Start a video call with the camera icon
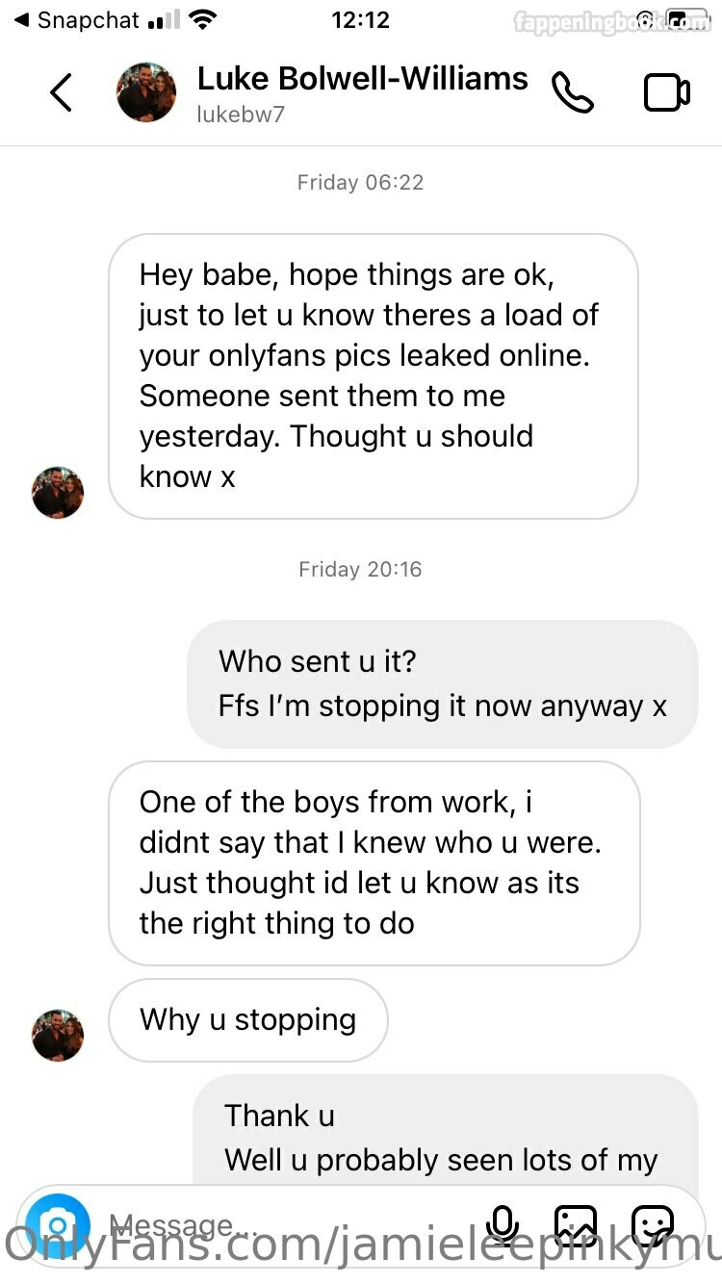Screen dimensions: 722x1284 (666, 92)
